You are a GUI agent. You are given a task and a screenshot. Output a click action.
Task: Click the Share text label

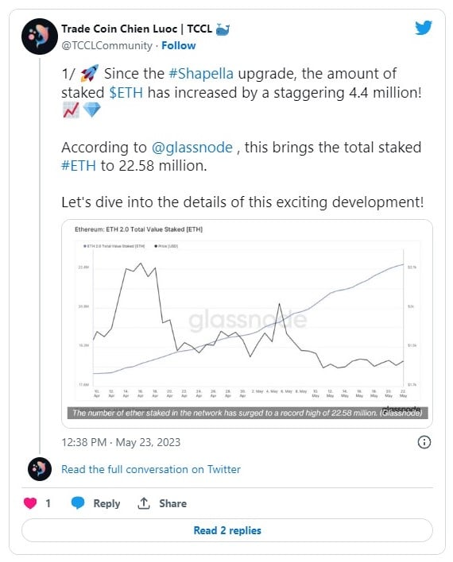[172, 503]
